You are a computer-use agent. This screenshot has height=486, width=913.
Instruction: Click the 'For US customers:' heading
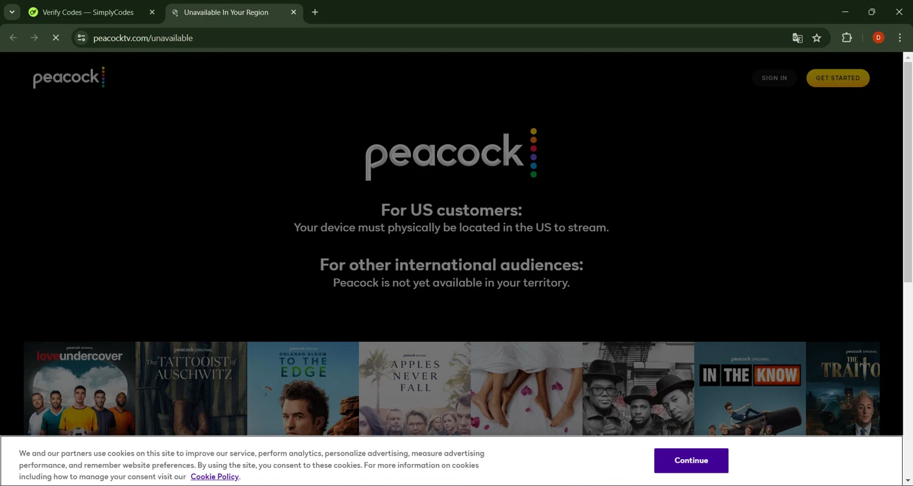tap(451, 210)
